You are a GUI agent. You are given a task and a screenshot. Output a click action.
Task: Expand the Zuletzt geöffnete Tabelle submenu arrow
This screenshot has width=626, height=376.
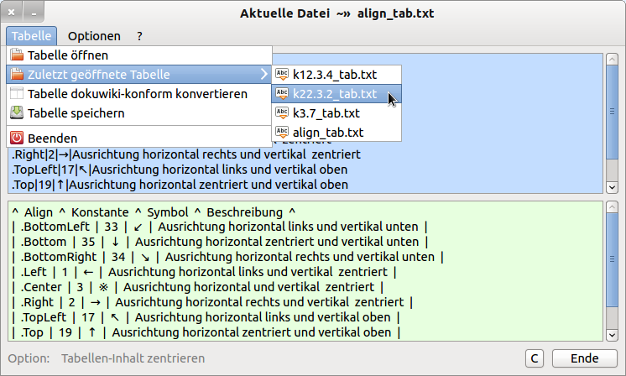point(264,75)
